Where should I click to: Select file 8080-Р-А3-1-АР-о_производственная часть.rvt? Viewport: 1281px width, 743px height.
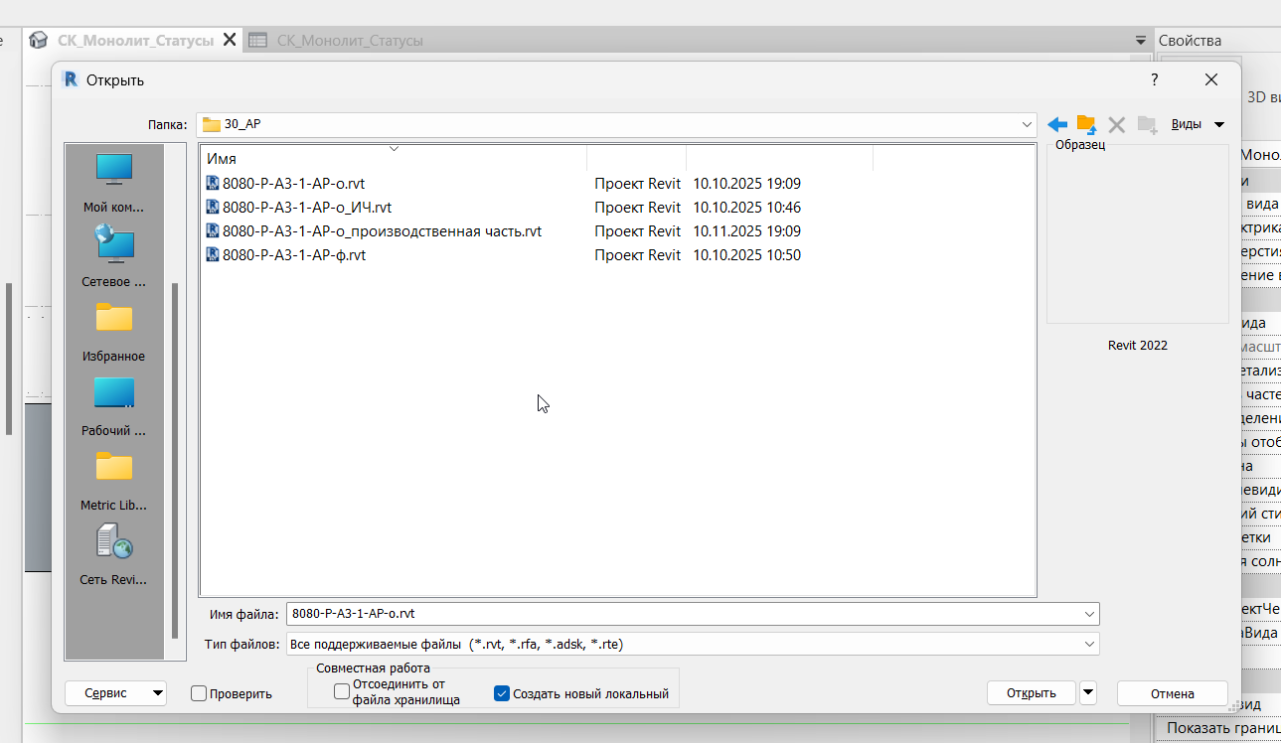[383, 231]
